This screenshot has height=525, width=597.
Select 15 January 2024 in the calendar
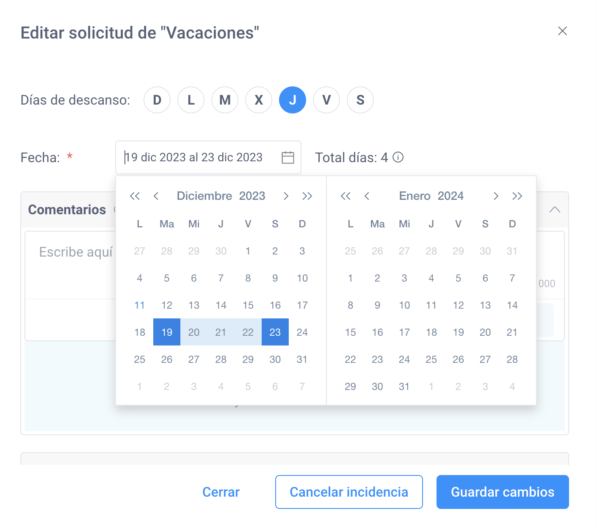[x=350, y=332]
